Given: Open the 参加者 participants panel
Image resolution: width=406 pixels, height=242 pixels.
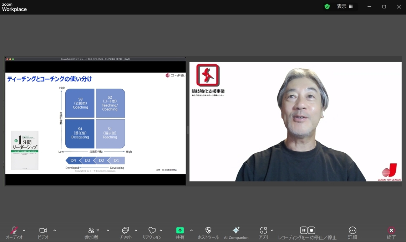Looking at the screenshot, I should [x=91, y=230].
